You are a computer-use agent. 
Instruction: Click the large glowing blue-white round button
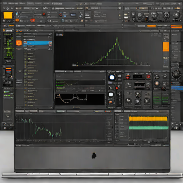(112, 77)
